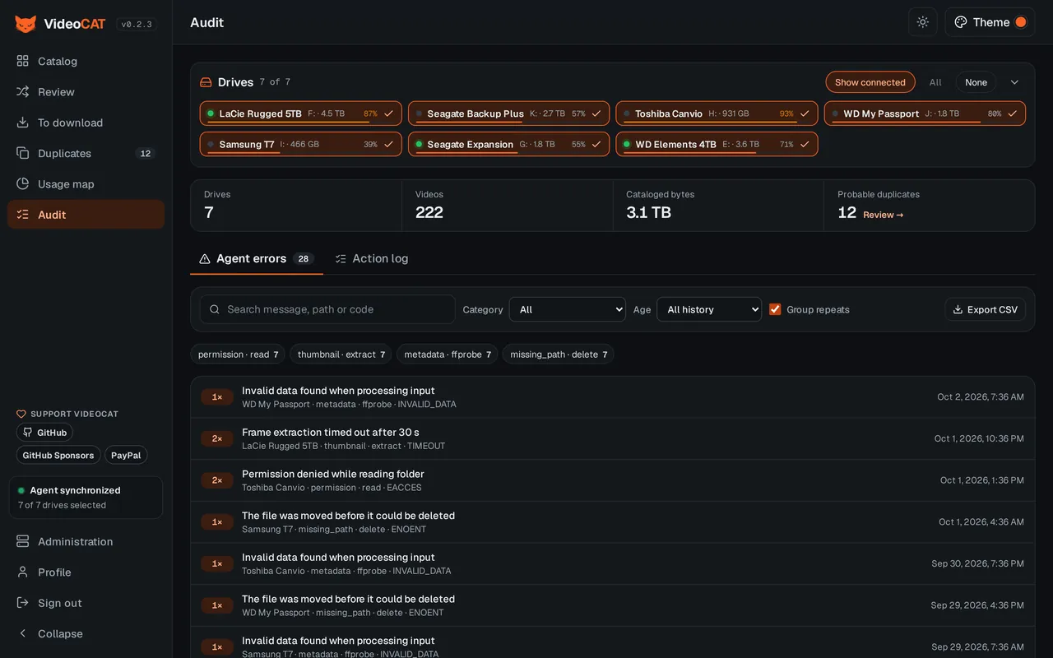Viewport: 1053px width, 658px height.
Task: Open the Age All history dropdown
Action: (x=709, y=309)
